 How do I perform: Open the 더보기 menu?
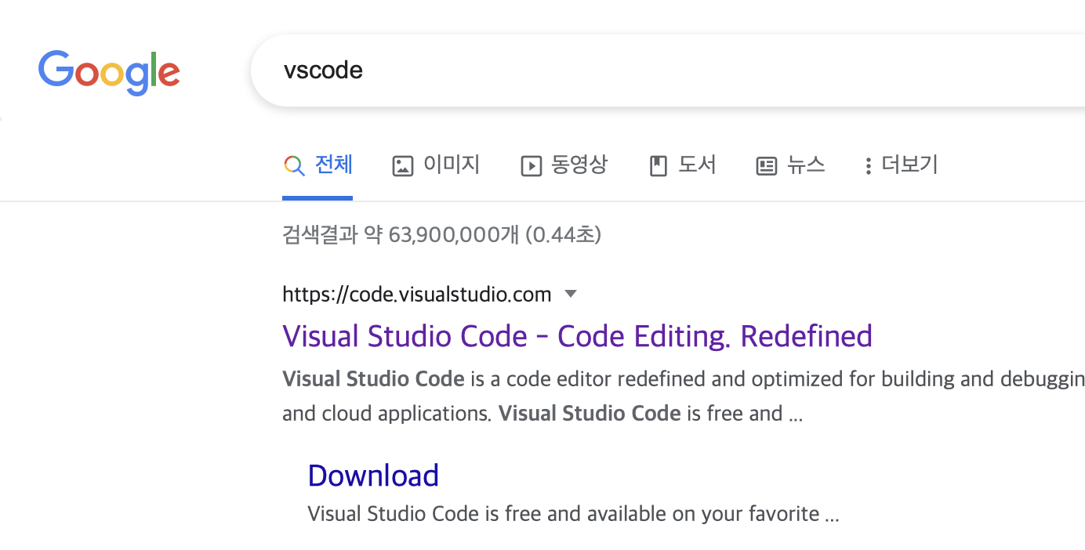(x=901, y=165)
